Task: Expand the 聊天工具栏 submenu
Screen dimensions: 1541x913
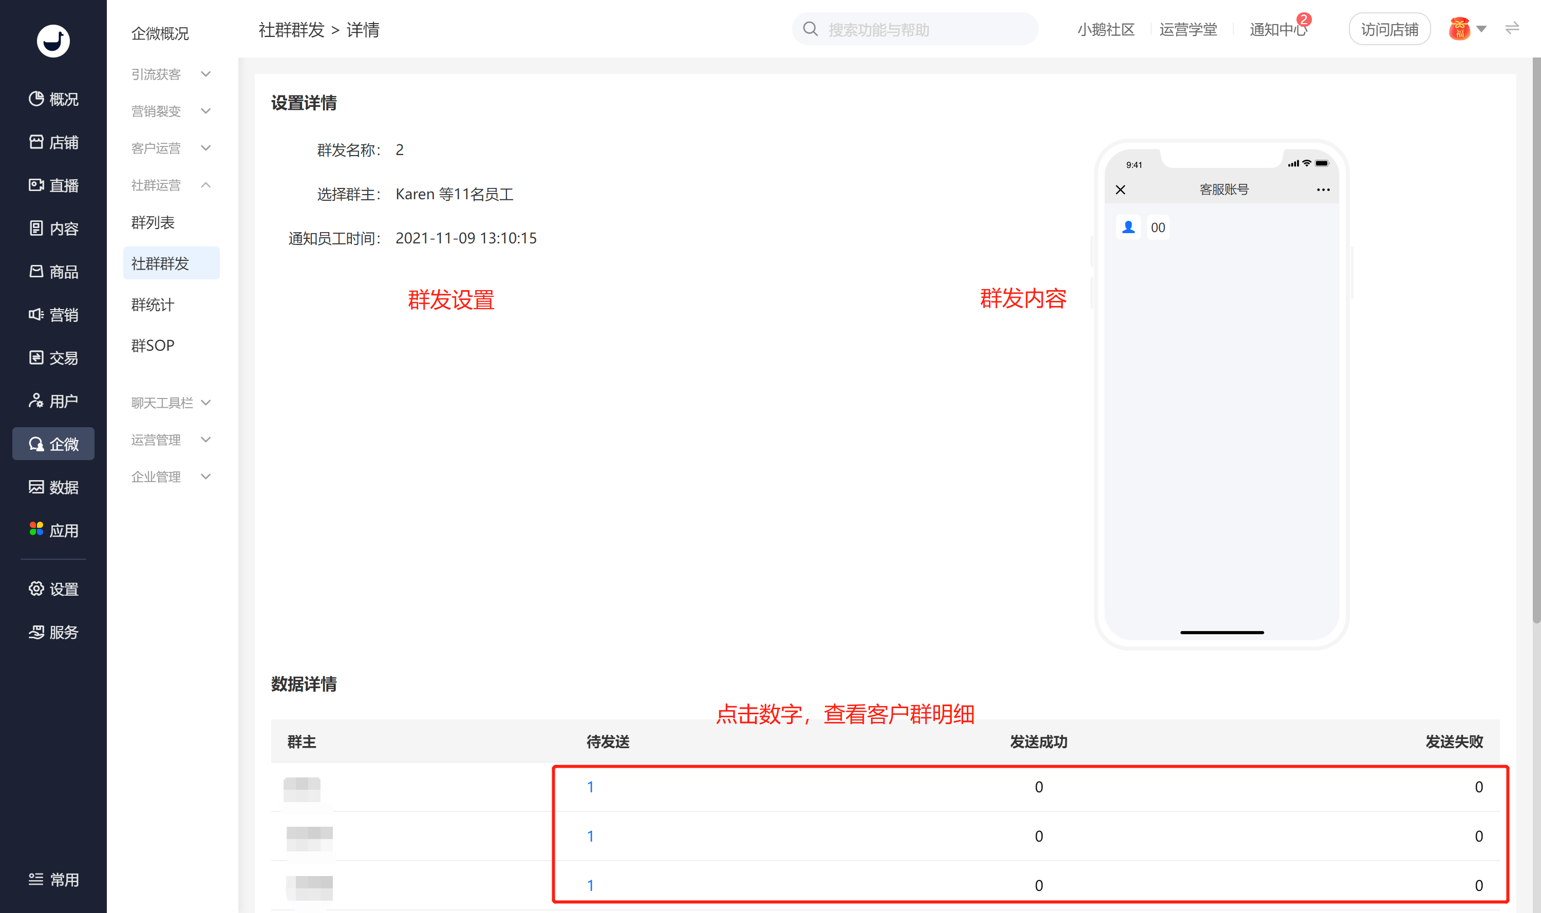Action: point(171,403)
